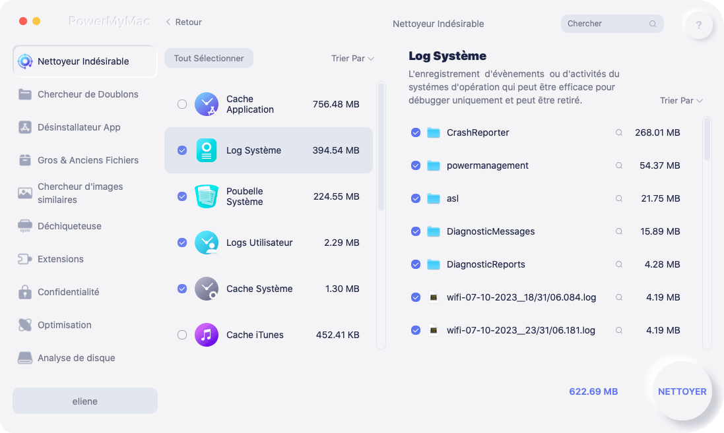
Task: Click the Poubelle Système trash icon
Action: click(x=207, y=196)
